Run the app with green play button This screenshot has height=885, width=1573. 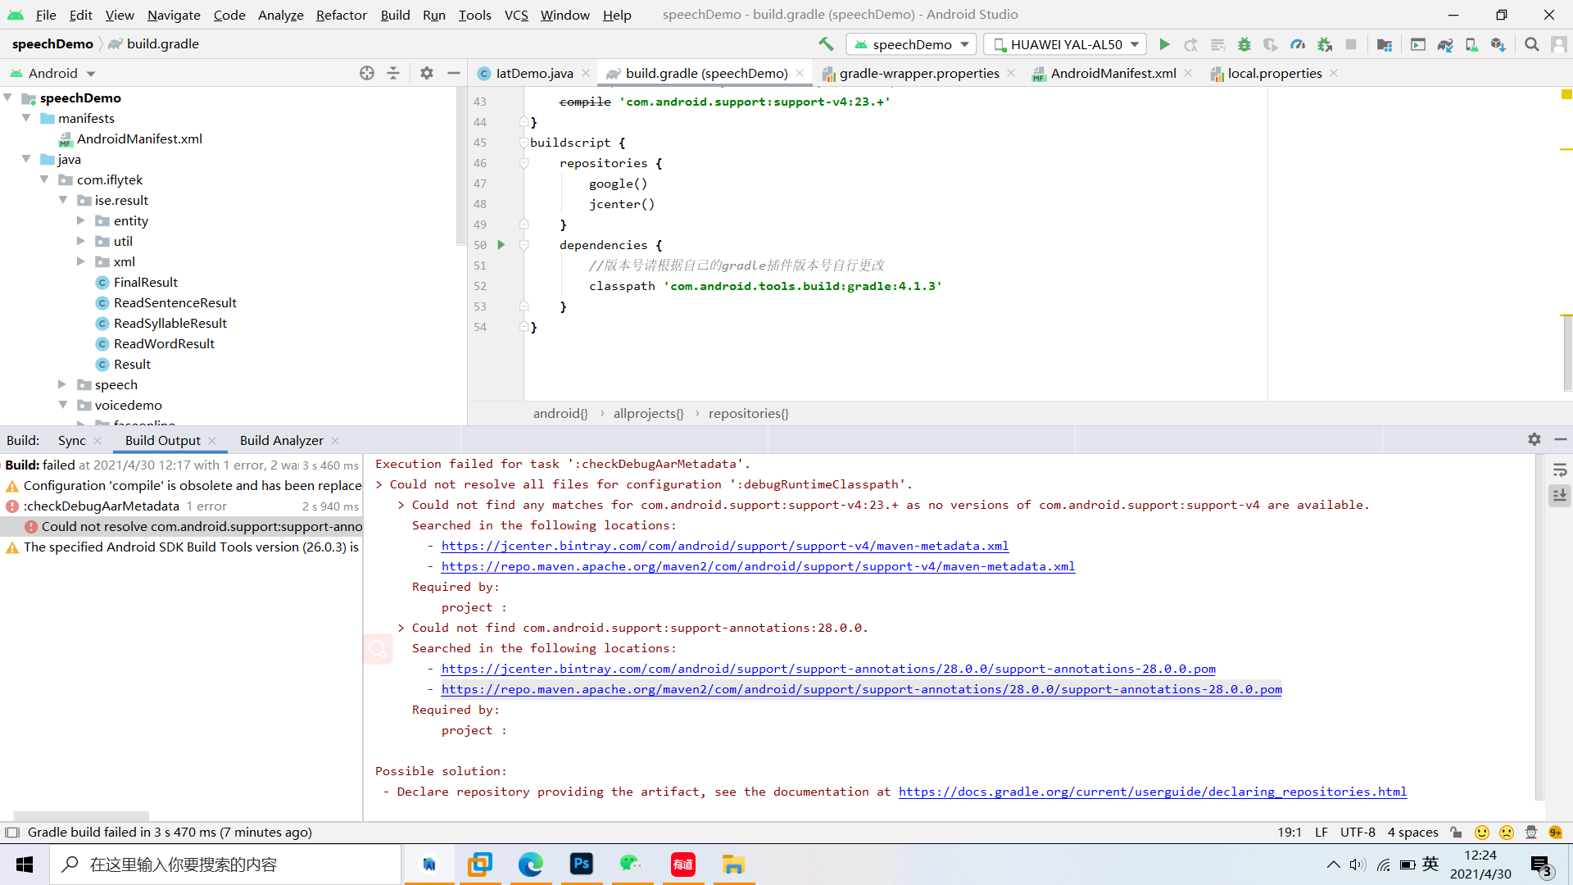(x=1164, y=44)
